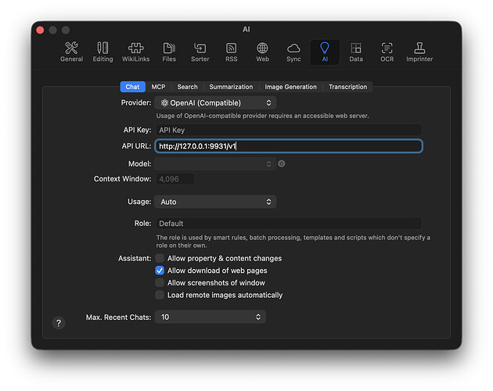This screenshot has height=391, width=493.
Task: Open the Imprinter settings pane
Action: click(x=419, y=52)
